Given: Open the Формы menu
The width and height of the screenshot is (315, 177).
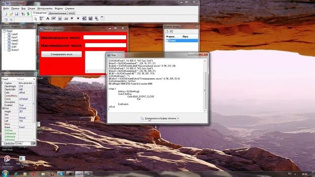Looking at the screenshot, I should tap(59, 8).
